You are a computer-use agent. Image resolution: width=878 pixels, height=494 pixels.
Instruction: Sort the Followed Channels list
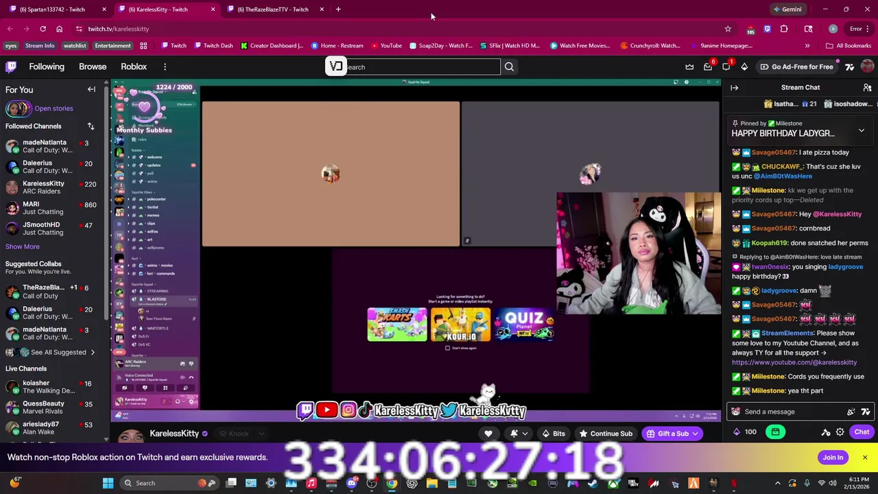point(91,126)
